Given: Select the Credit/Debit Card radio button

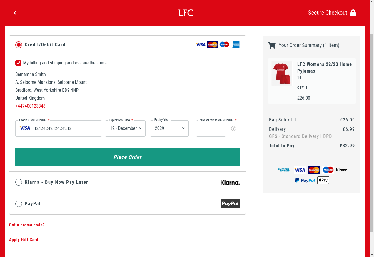Looking at the screenshot, I should tap(19, 45).
